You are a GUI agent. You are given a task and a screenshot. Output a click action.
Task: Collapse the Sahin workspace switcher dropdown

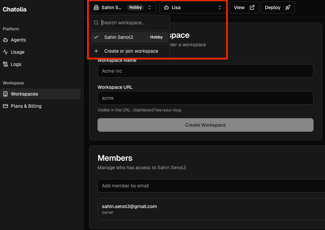[123, 7]
